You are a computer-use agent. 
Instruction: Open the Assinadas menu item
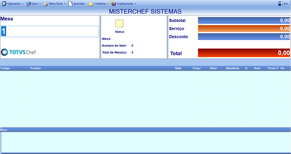point(79,4)
